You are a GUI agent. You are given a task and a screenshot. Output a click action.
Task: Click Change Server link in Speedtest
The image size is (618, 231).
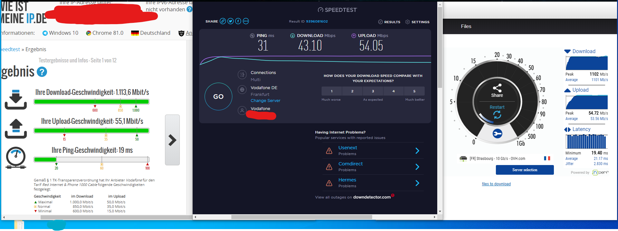coord(266,101)
